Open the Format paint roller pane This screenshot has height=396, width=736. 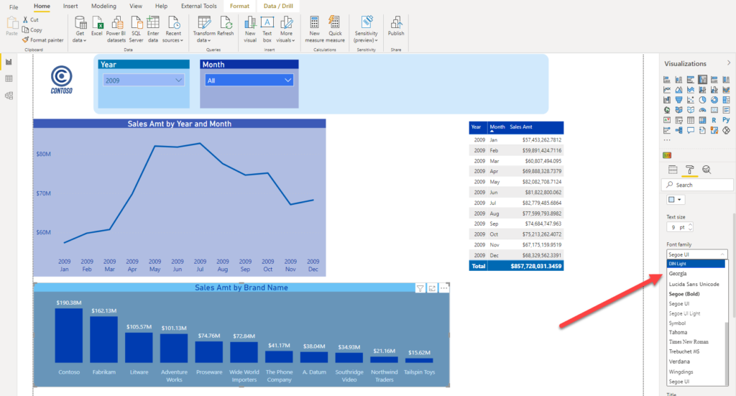(689, 170)
